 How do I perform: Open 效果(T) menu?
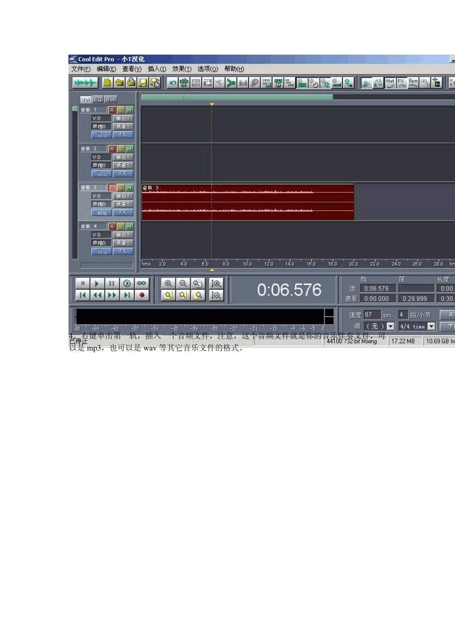pyautogui.click(x=182, y=69)
